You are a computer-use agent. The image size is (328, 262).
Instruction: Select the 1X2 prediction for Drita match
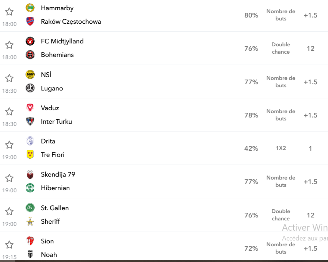tap(281, 148)
